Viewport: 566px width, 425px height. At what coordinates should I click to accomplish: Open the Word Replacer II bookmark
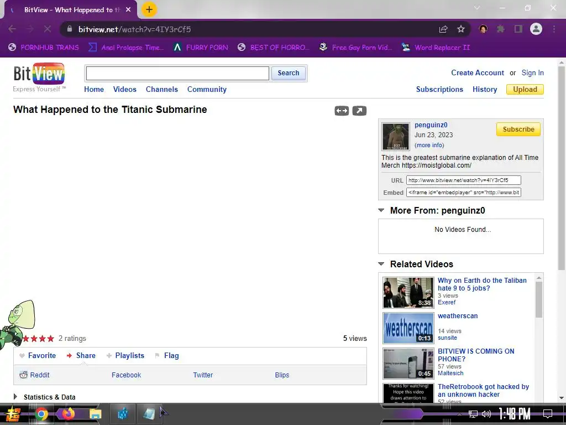pyautogui.click(x=436, y=48)
